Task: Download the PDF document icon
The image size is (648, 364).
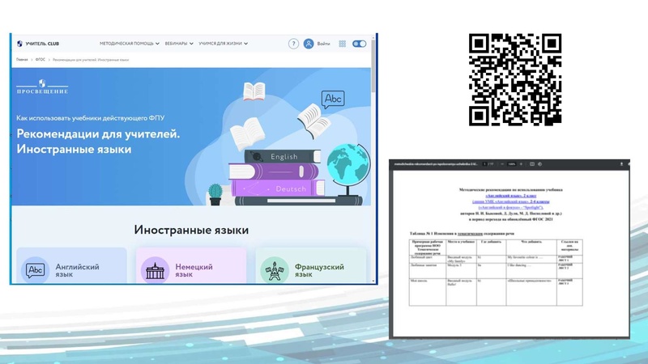Action: click(x=621, y=164)
